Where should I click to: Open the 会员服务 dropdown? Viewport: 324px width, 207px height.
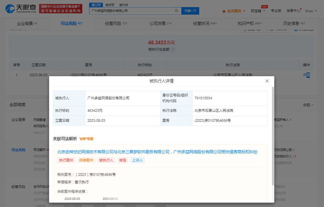pos(236,11)
